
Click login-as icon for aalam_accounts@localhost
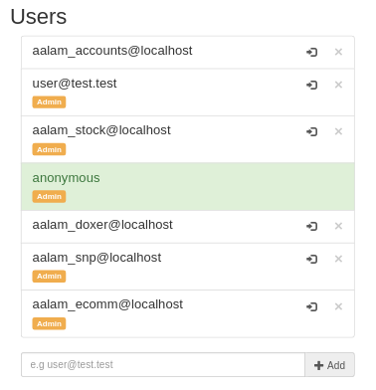pyautogui.click(x=311, y=52)
